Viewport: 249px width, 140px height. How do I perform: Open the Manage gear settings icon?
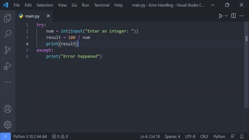click(x=7, y=124)
